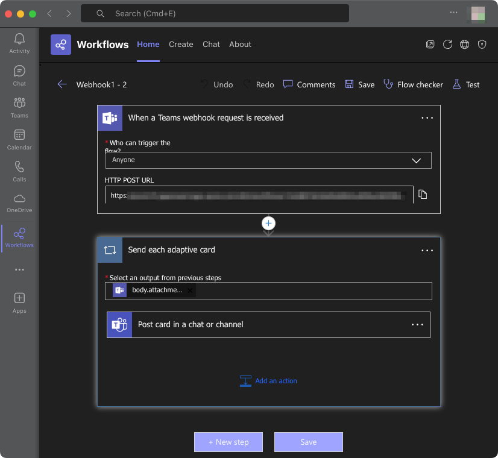
Task: Open webhook trigger card options ellipsis
Action: click(427, 118)
